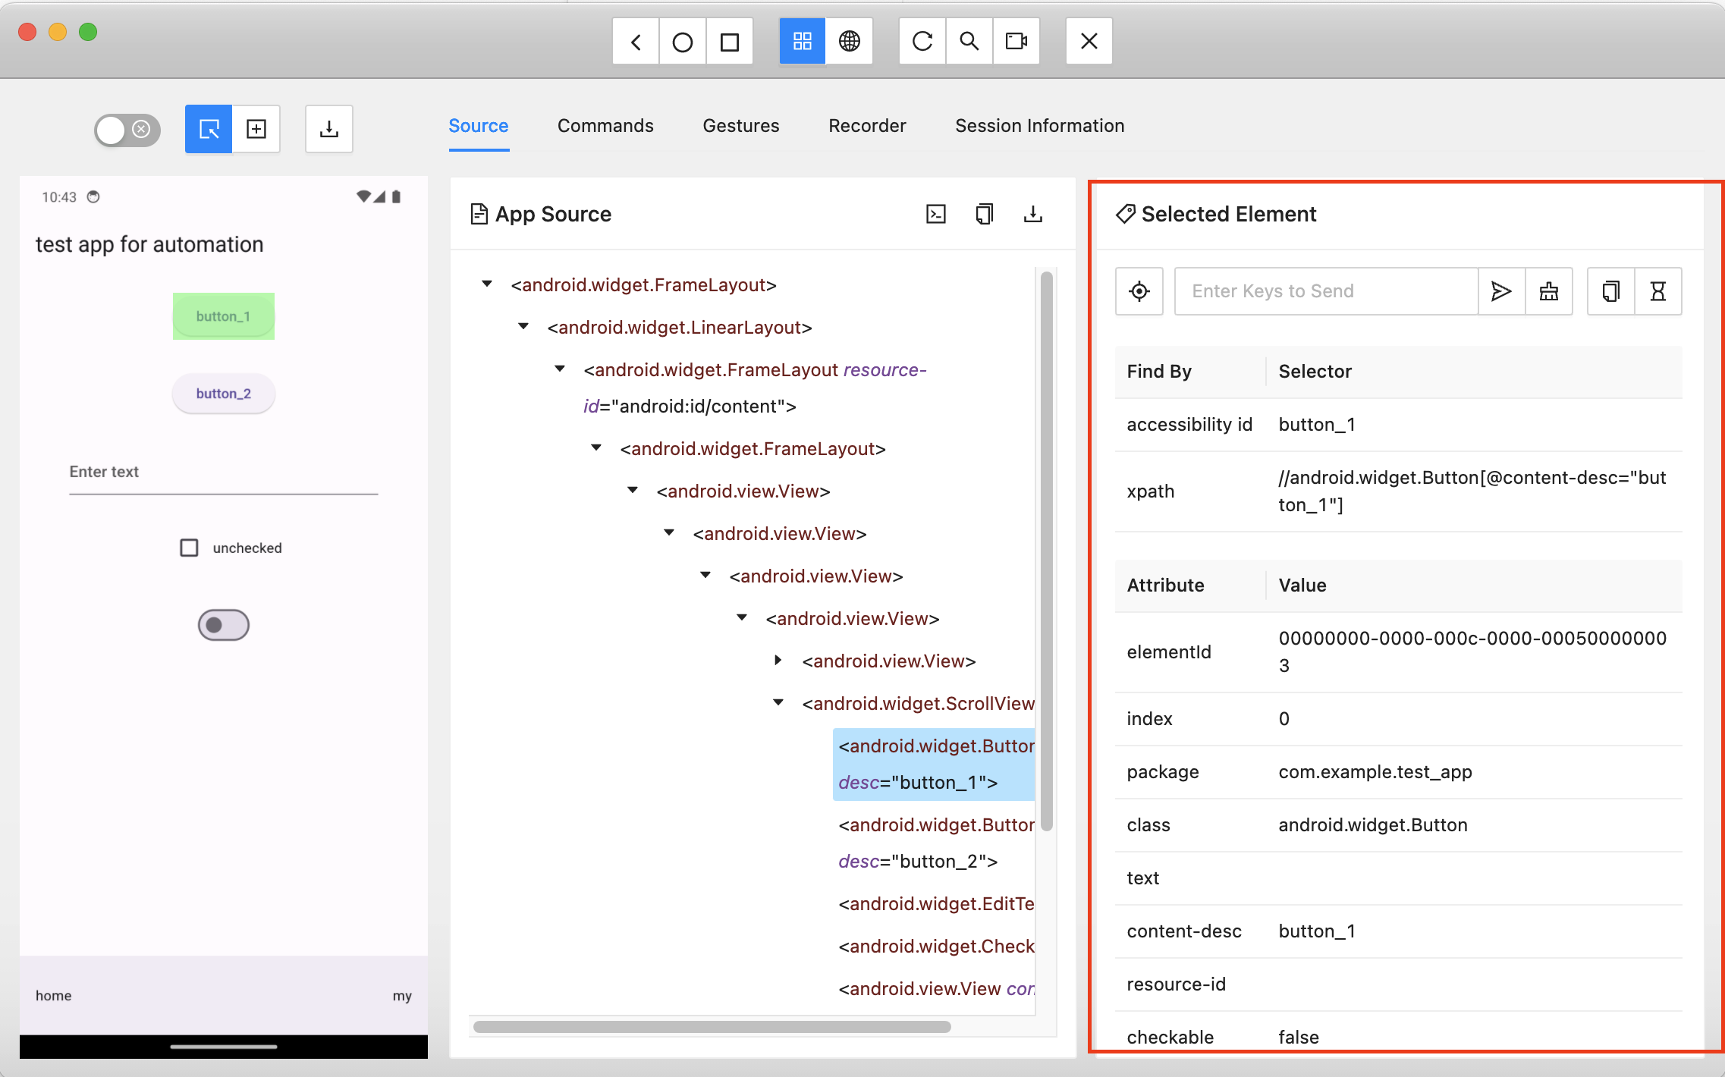This screenshot has width=1725, height=1077.
Task: Collapse the android.widget.ScrollView node
Action: point(778,703)
